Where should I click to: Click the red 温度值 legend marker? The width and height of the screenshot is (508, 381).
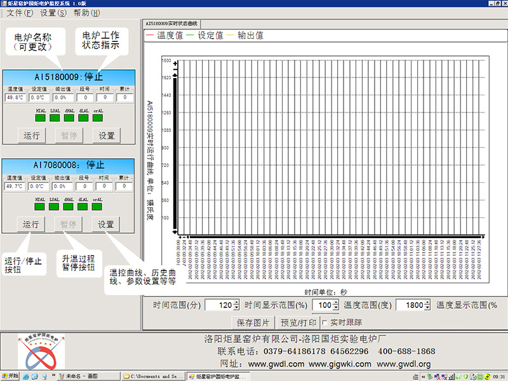[x=150, y=36]
